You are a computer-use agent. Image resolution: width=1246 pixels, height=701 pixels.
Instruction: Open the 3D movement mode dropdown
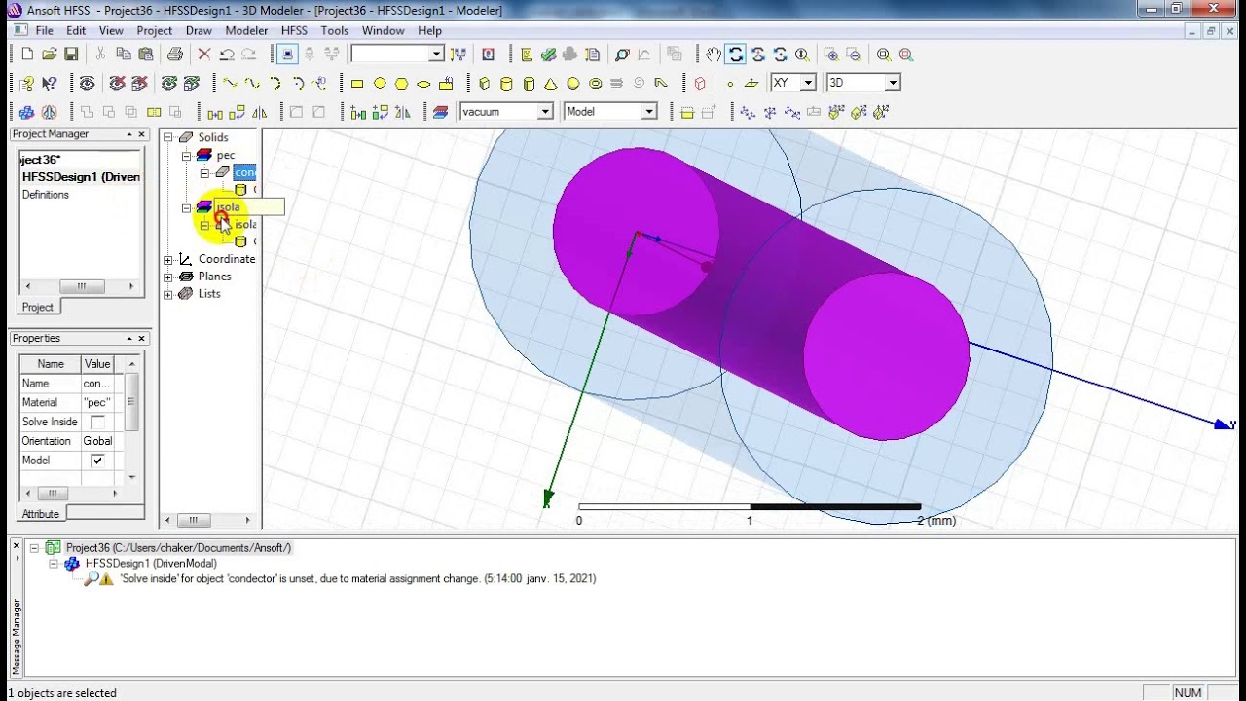893,83
